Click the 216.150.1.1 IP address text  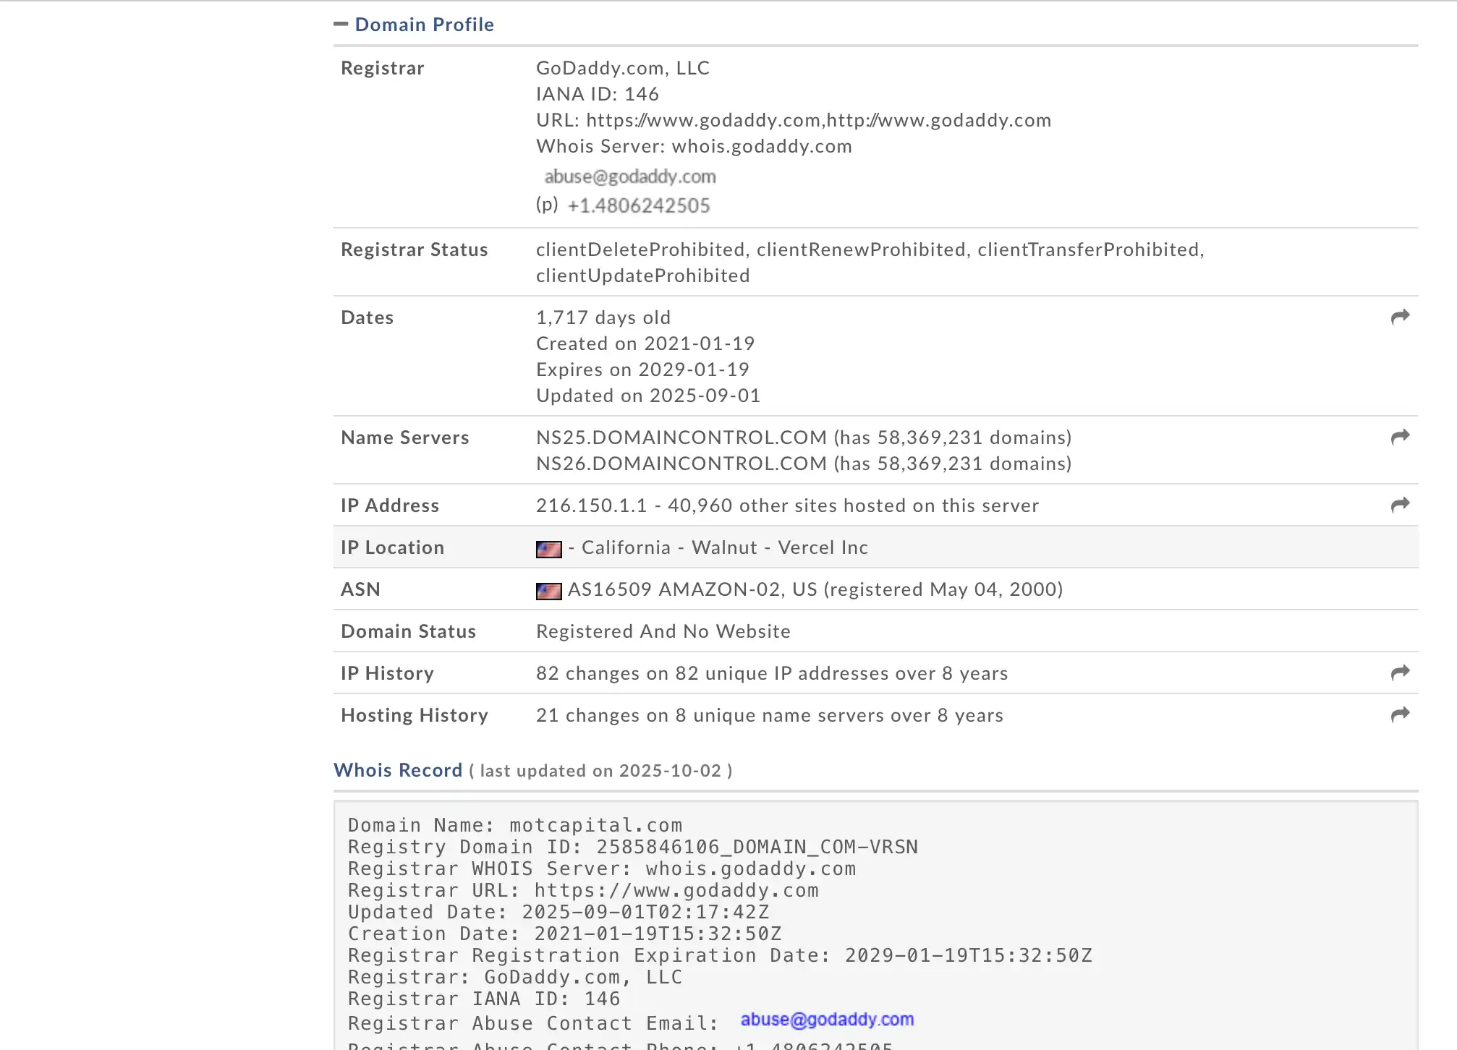[591, 505]
